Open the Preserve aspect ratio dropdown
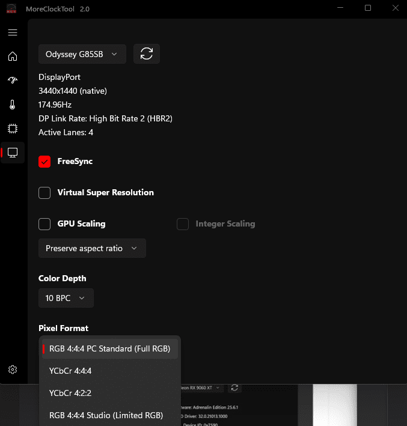The width and height of the screenshot is (407, 426). pos(92,248)
